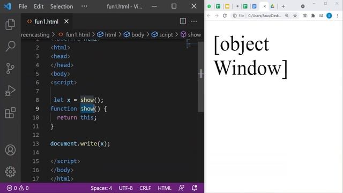Open the Source Control view
Image resolution: width=343 pixels, height=193 pixels.
click(x=10, y=69)
